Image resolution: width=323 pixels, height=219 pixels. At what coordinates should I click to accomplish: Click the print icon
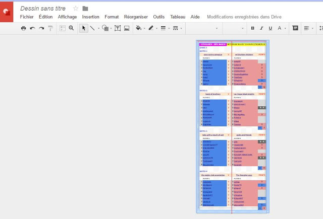pyautogui.click(x=24, y=28)
